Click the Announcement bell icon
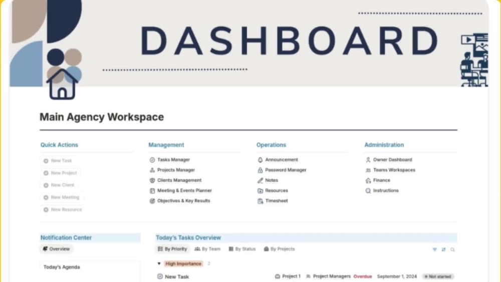 point(260,160)
